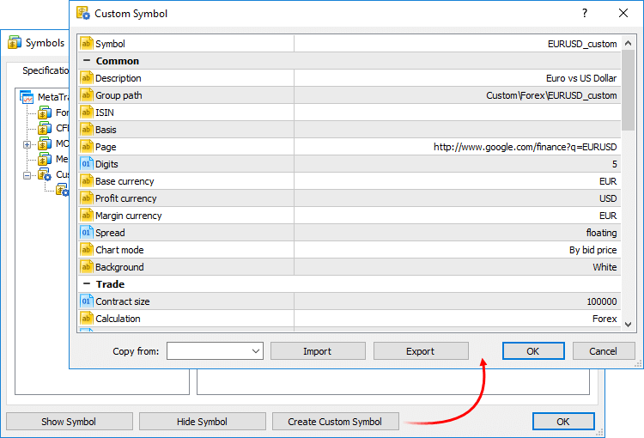Click the Custom Symbol dialog title icon

click(83, 14)
